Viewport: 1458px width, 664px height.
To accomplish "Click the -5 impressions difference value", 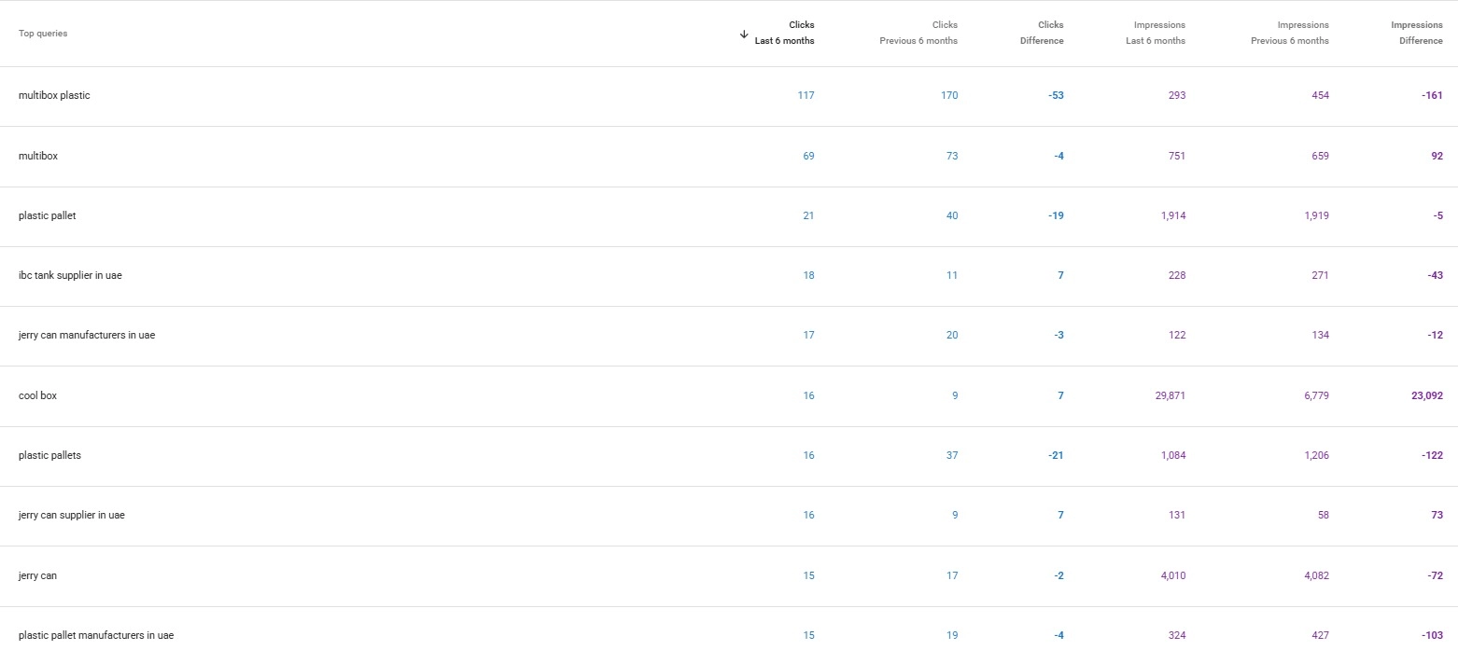I will click(x=1437, y=215).
